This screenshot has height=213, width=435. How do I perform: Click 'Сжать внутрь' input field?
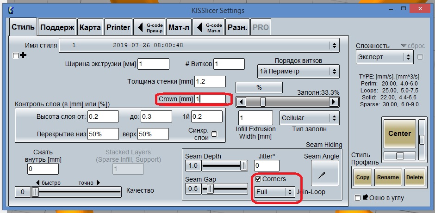(43, 169)
